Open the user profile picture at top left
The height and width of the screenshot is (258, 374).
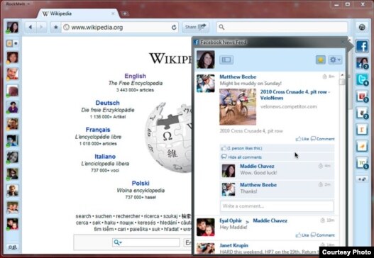point(12,28)
